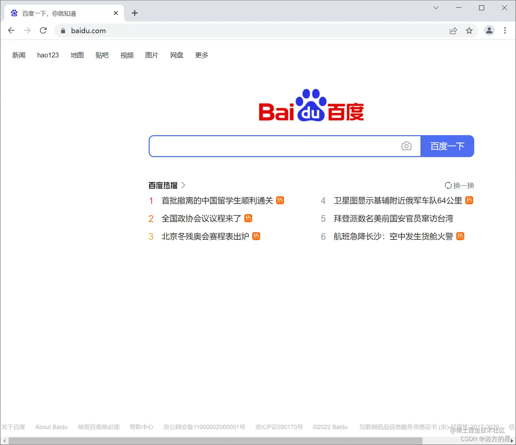Open the browser profile avatar icon
The width and height of the screenshot is (516, 445).
click(x=489, y=30)
